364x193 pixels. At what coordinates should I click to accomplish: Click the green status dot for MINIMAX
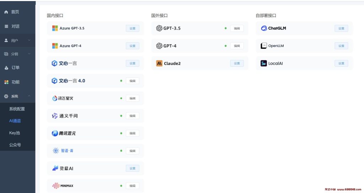click(121, 186)
